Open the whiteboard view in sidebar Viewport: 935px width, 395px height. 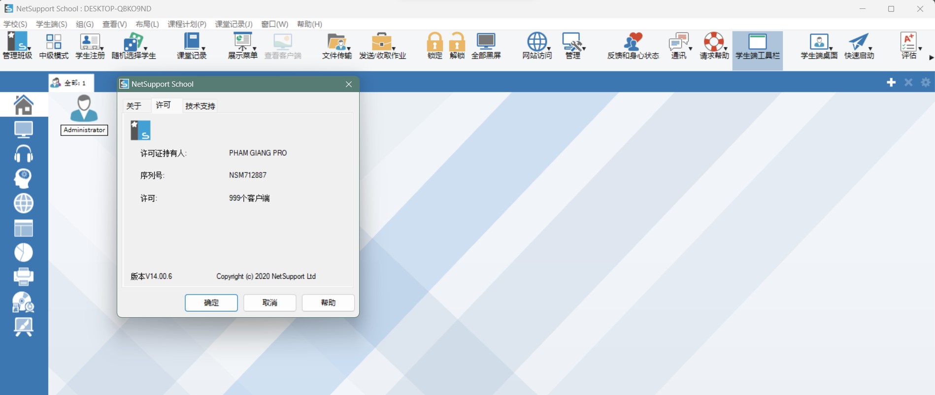click(x=23, y=327)
